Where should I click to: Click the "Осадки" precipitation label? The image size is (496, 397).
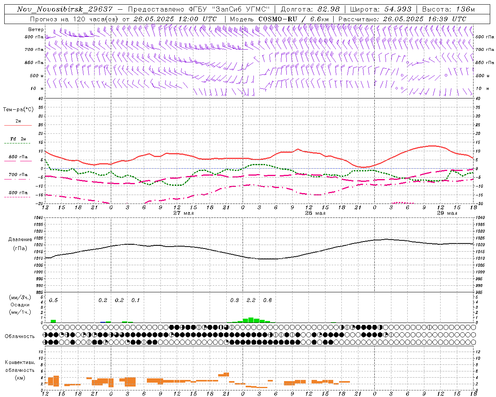click(x=20, y=305)
